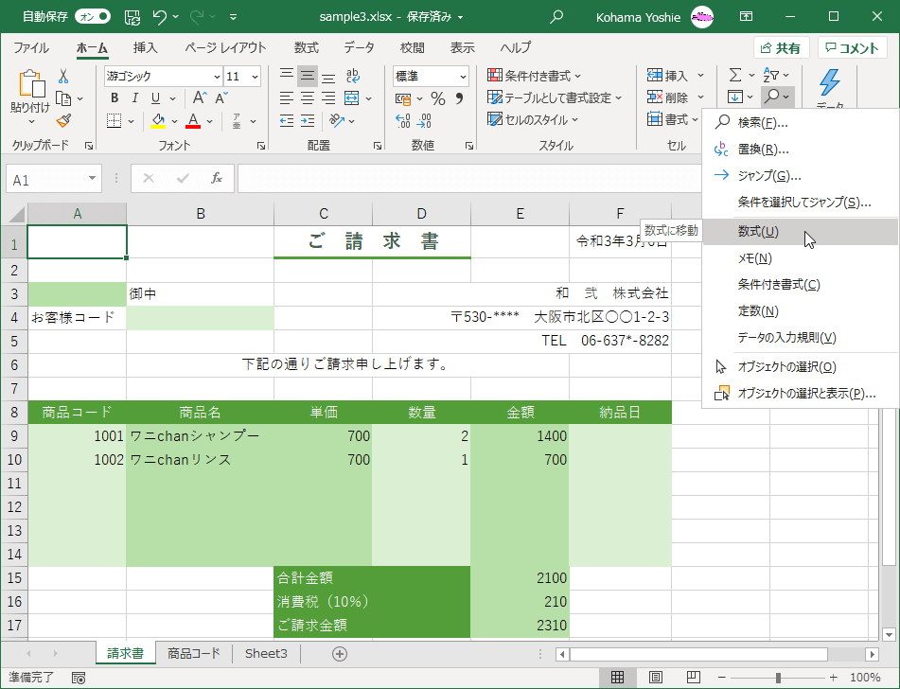900x689 pixels.
Task: Click the AutoSum sigma icon
Action: pyautogui.click(x=735, y=75)
